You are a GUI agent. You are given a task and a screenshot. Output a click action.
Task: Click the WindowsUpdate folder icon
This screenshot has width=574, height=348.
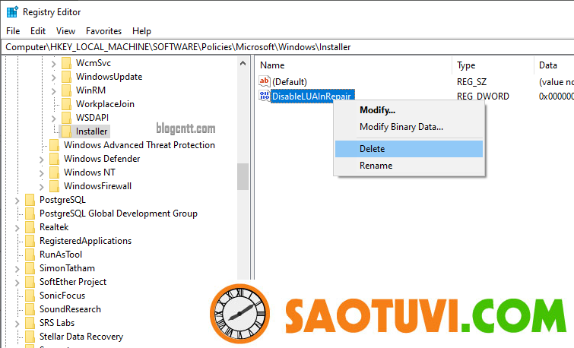[67, 77]
